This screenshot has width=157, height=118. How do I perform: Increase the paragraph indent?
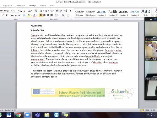tap(61, 11)
